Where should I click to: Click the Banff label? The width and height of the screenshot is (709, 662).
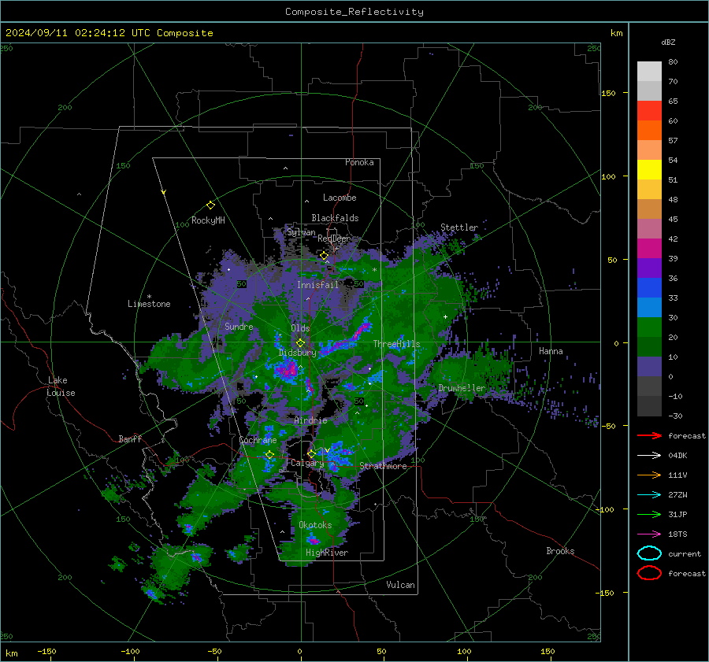130,438
